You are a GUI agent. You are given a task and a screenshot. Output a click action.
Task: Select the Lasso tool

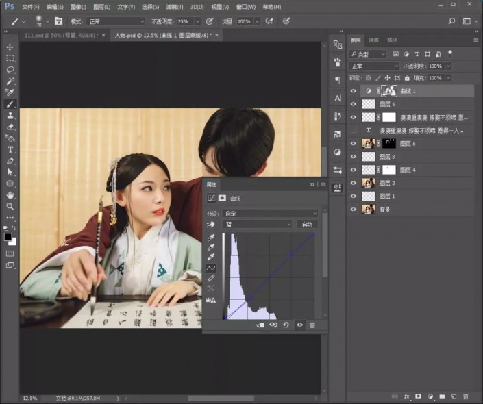pyautogui.click(x=10, y=70)
